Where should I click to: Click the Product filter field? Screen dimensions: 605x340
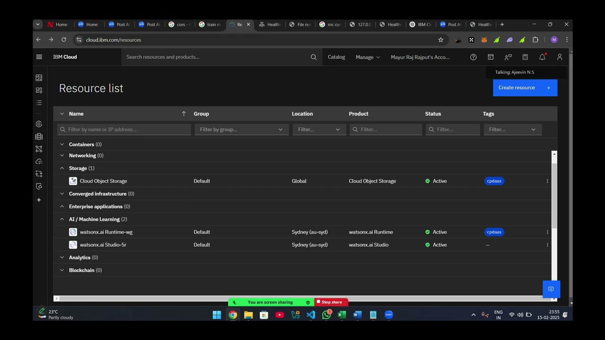coord(386,129)
